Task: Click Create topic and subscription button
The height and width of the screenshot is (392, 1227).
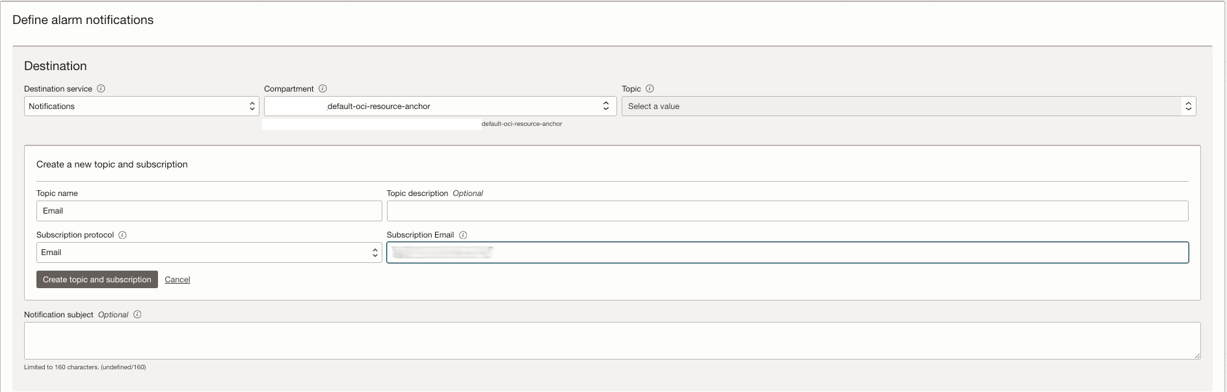Action: (97, 280)
